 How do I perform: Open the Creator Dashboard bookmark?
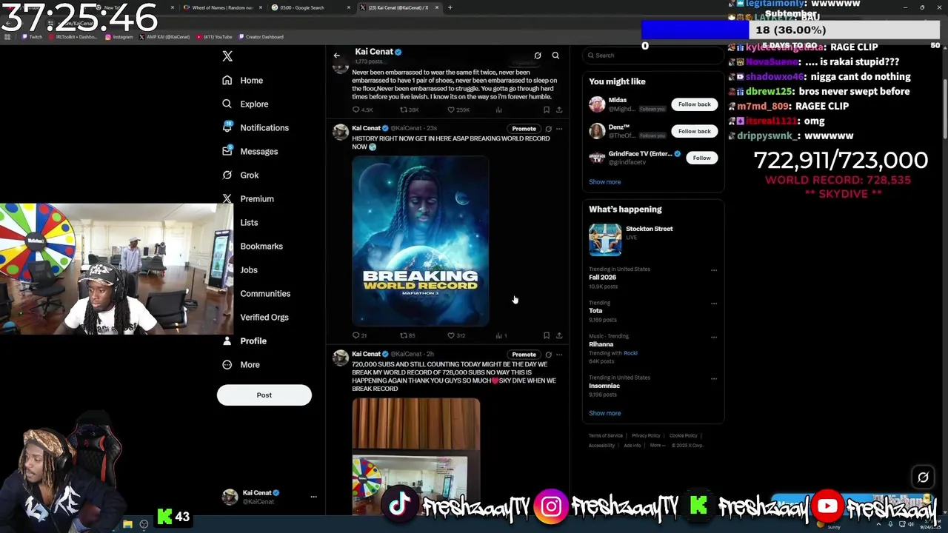(x=261, y=37)
